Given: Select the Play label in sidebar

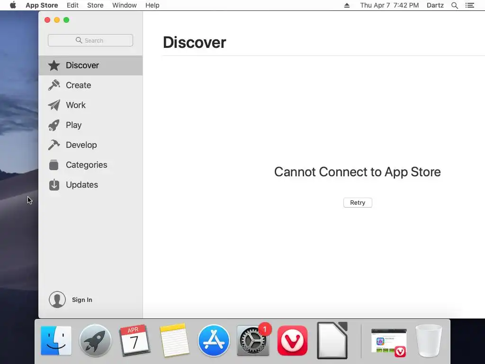Looking at the screenshot, I should point(73,125).
